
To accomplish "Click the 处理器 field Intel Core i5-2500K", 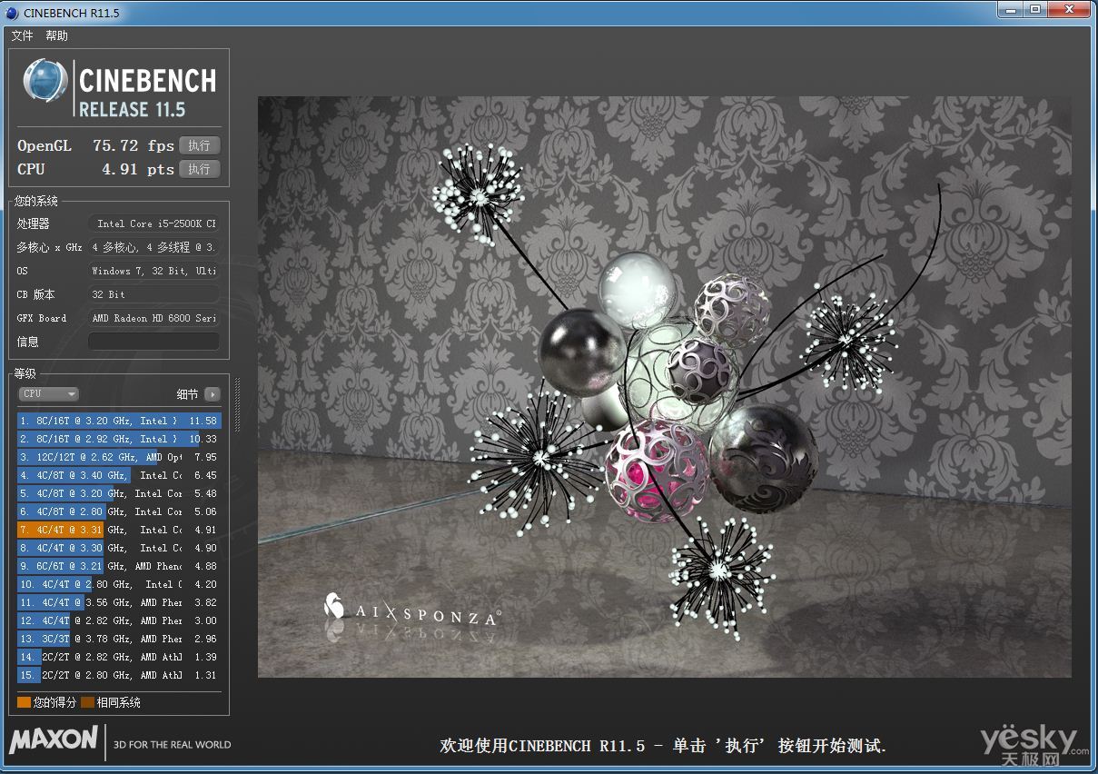I will pyautogui.click(x=153, y=223).
